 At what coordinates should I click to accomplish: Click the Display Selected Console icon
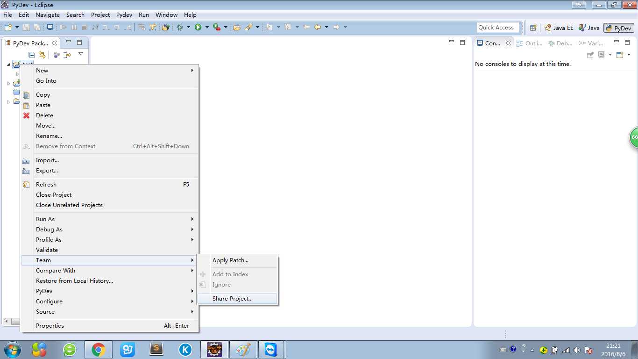point(602,55)
